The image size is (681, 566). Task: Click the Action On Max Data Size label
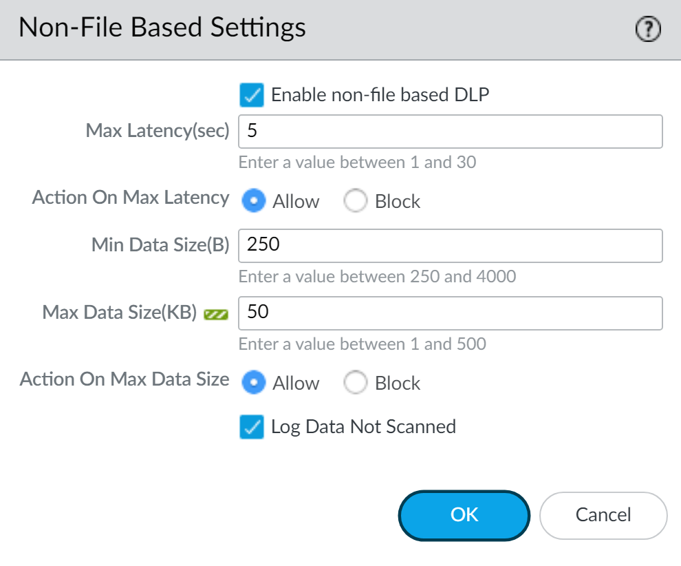pos(125,379)
